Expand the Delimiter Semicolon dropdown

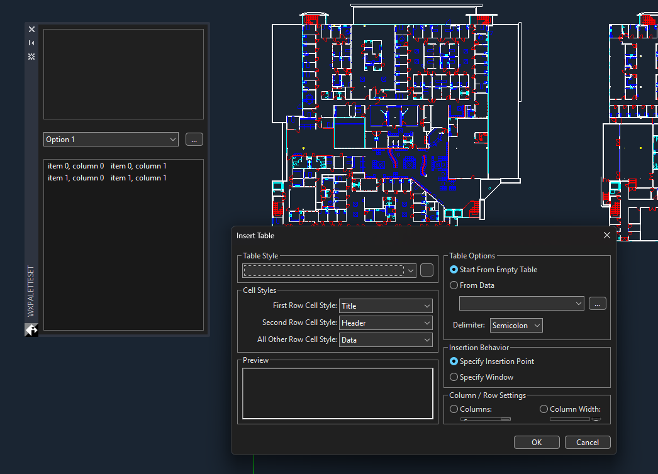click(x=516, y=326)
